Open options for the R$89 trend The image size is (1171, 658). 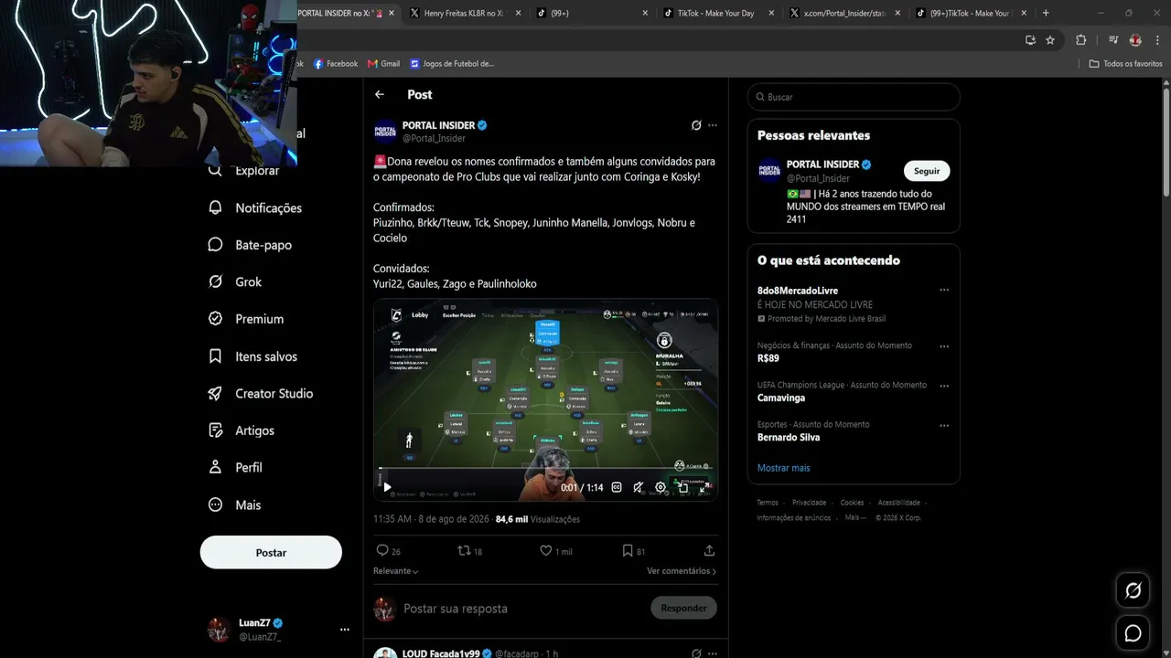[944, 346]
